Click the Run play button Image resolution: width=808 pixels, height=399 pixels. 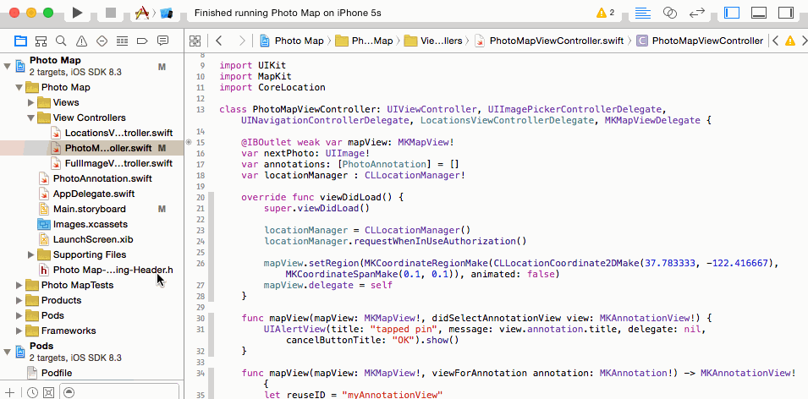(x=77, y=13)
